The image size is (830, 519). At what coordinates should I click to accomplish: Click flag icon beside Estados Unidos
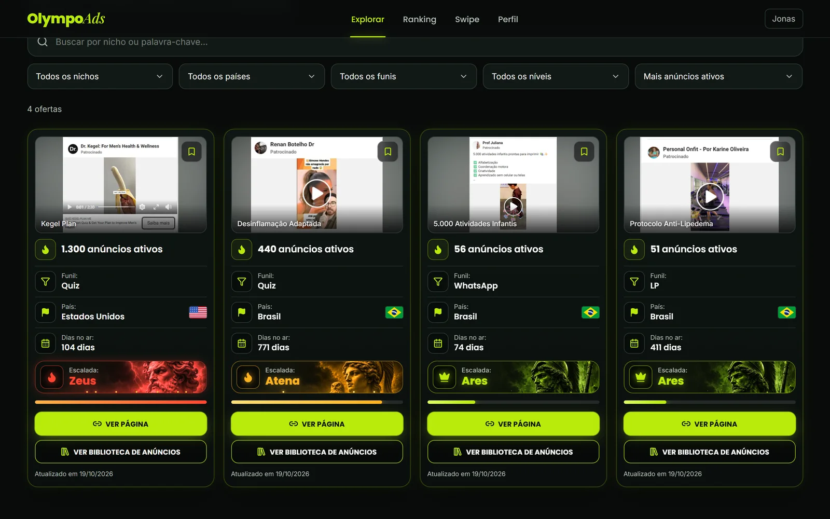point(46,312)
